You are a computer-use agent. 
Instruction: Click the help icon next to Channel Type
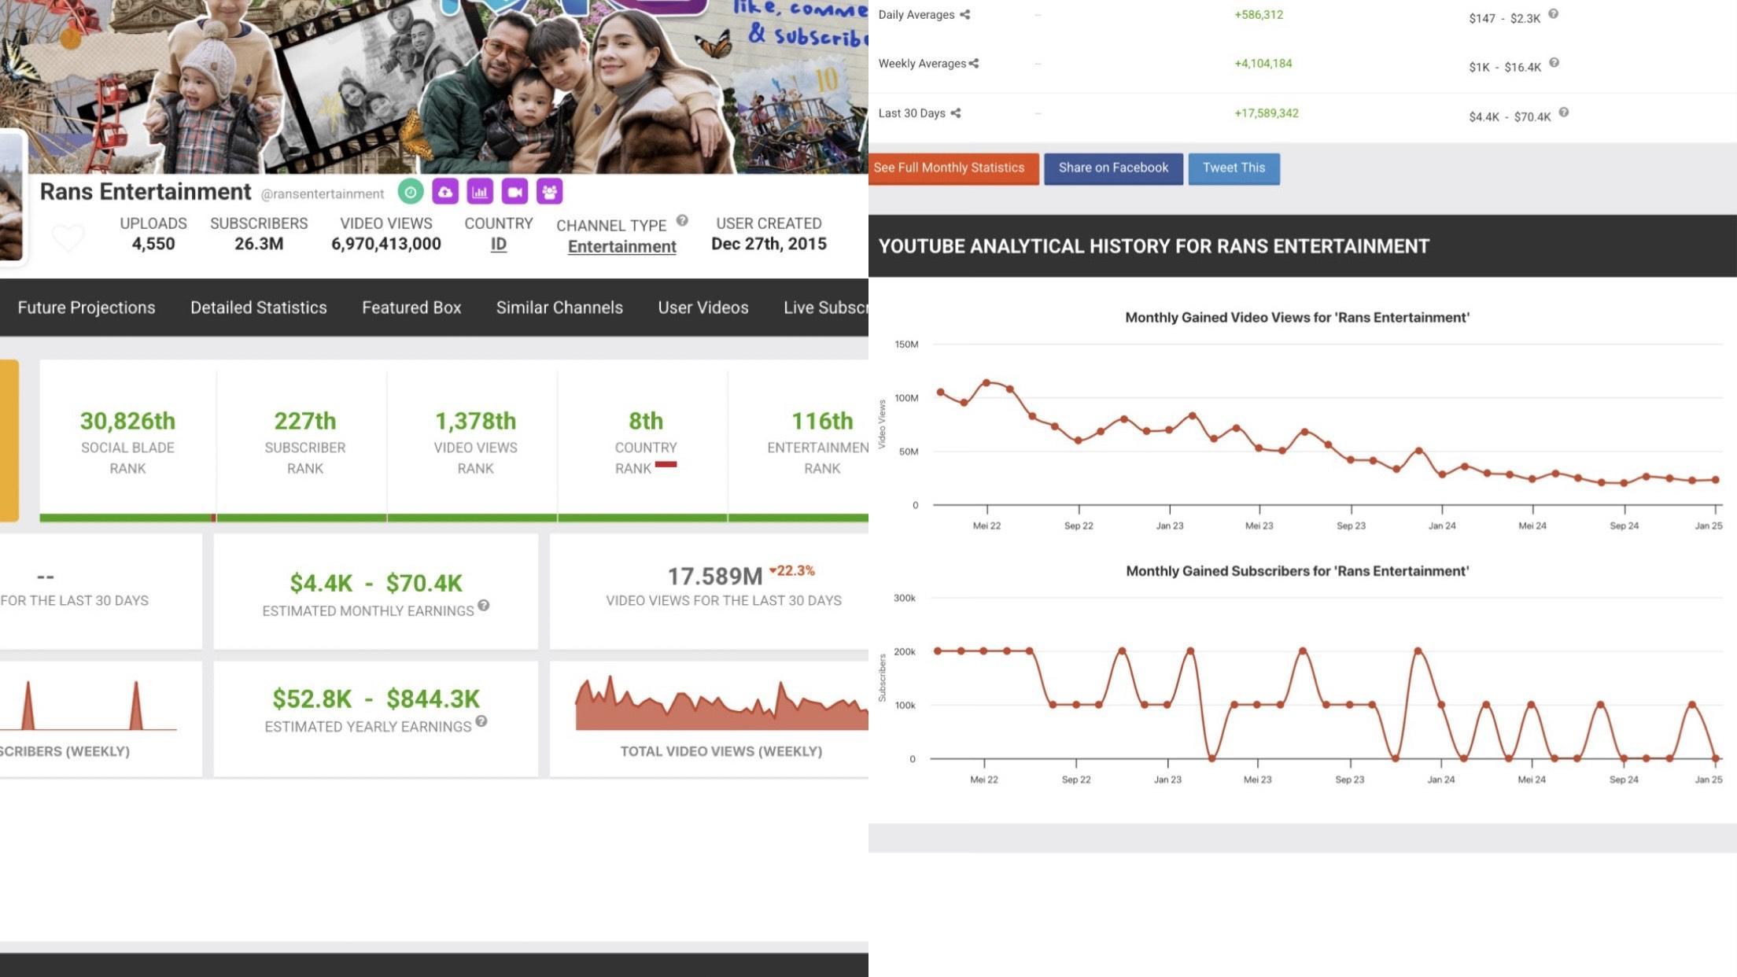click(x=682, y=221)
